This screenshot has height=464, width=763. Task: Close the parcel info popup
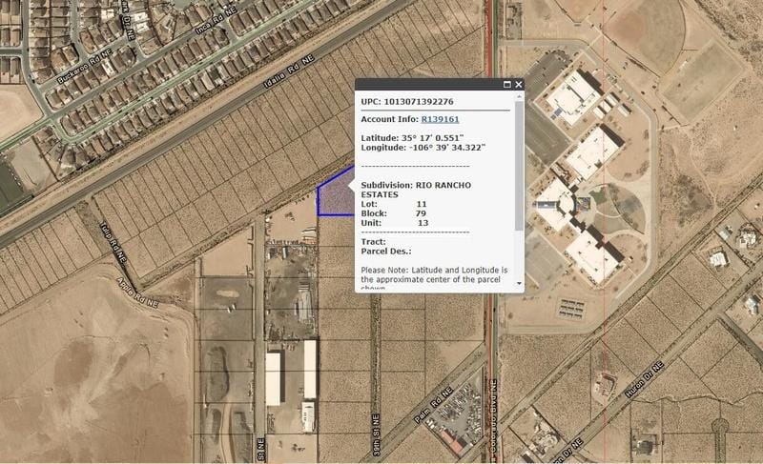click(x=519, y=85)
